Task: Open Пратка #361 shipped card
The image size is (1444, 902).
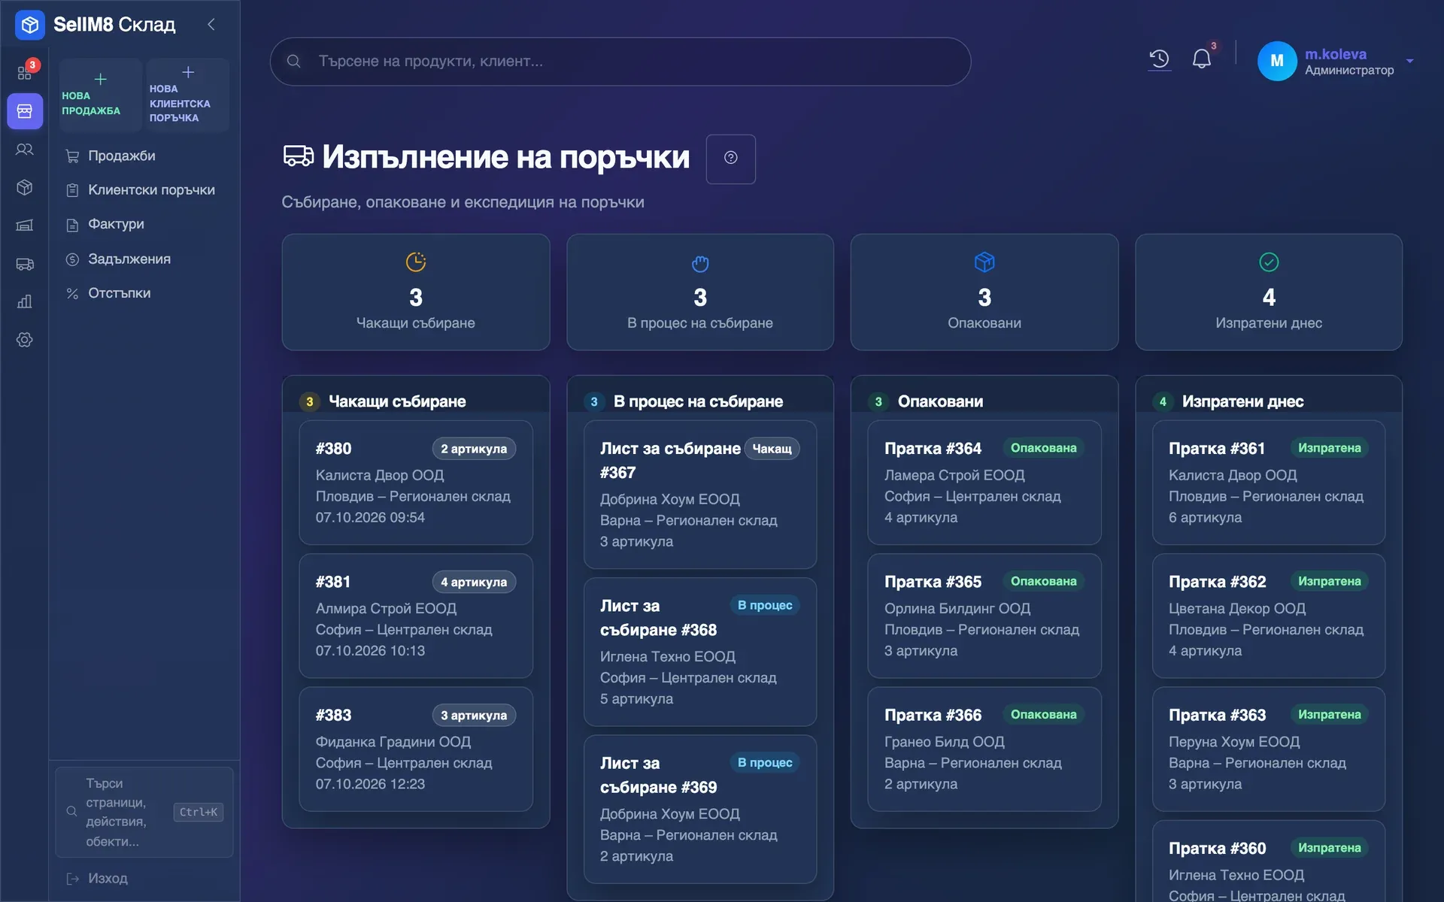Action: click(1269, 483)
